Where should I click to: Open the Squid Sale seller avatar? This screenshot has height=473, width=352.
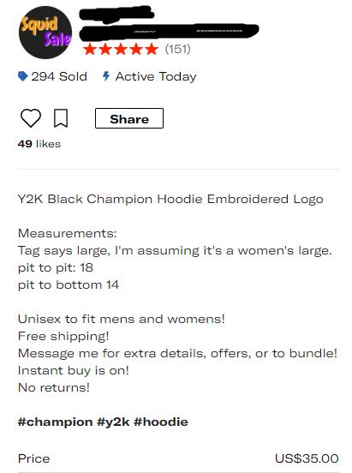(45, 33)
